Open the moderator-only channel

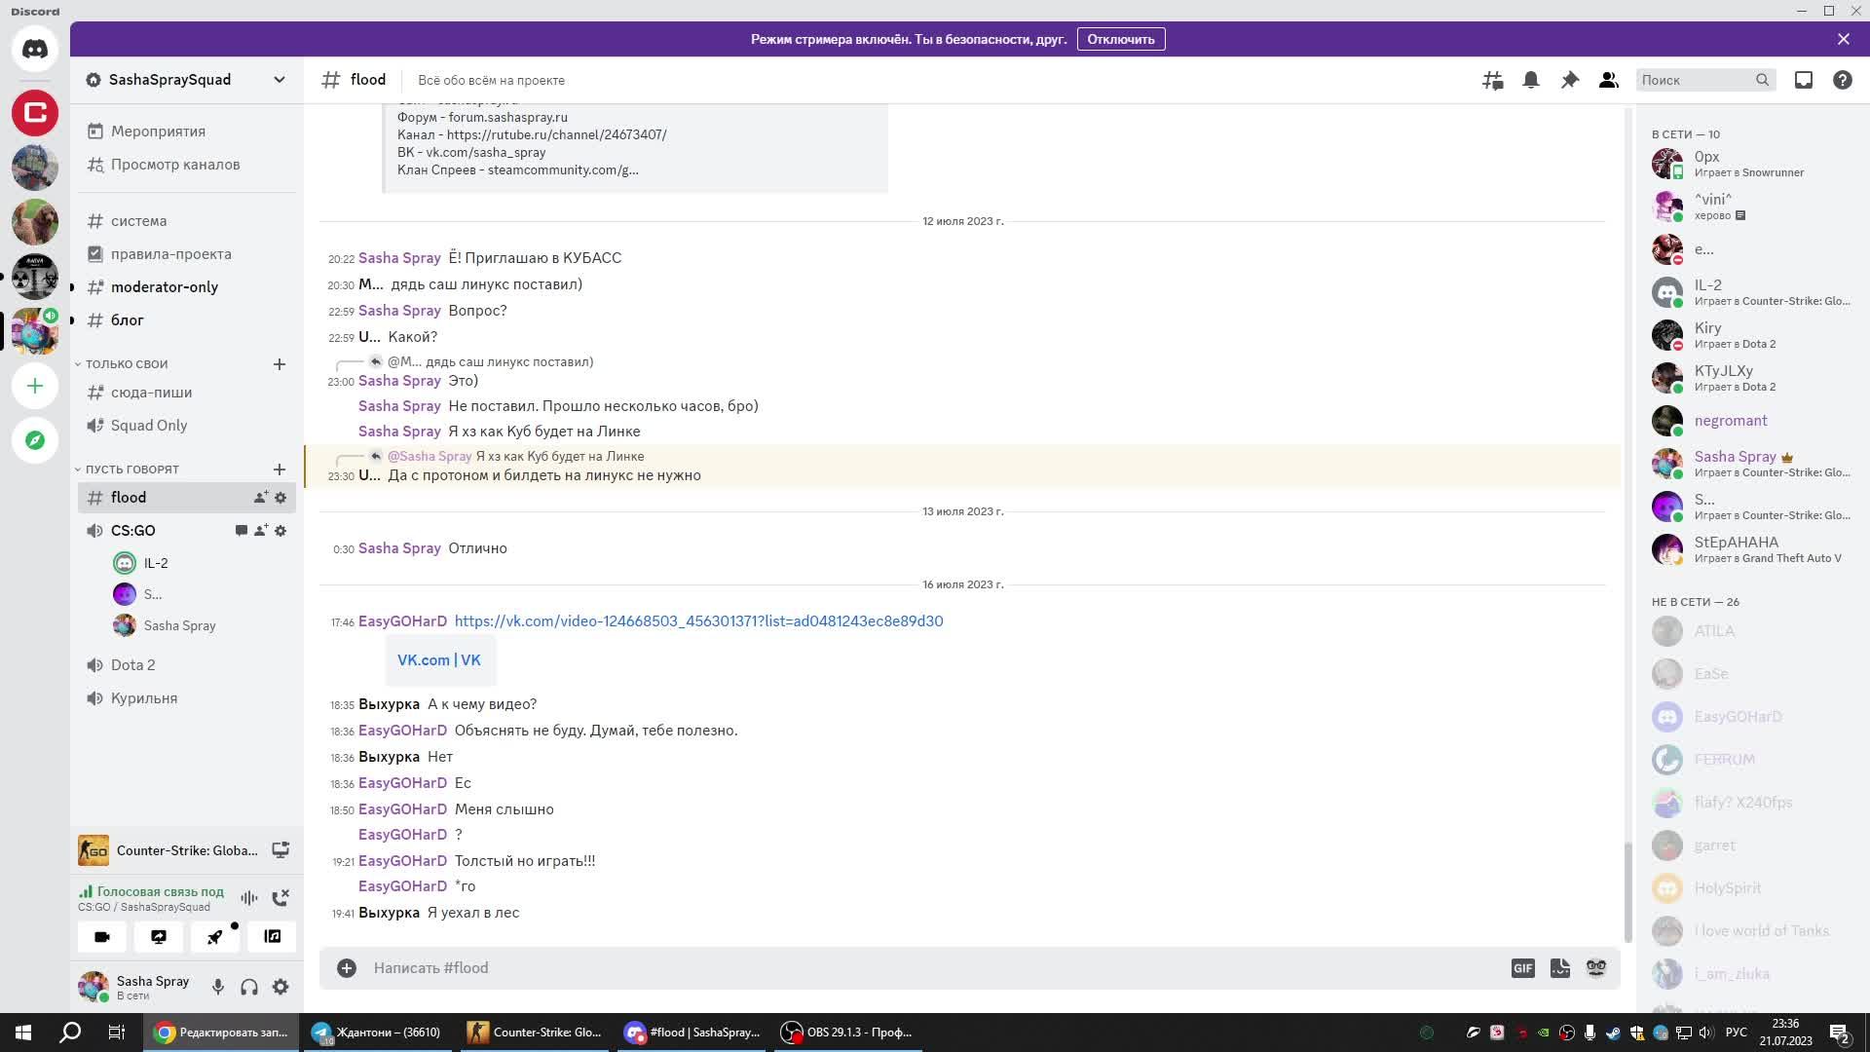point(164,287)
